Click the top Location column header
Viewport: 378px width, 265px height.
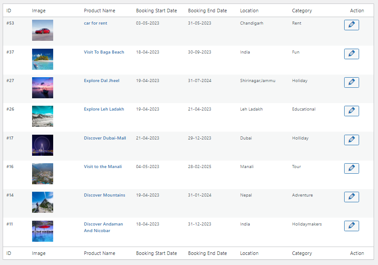(x=249, y=11)
